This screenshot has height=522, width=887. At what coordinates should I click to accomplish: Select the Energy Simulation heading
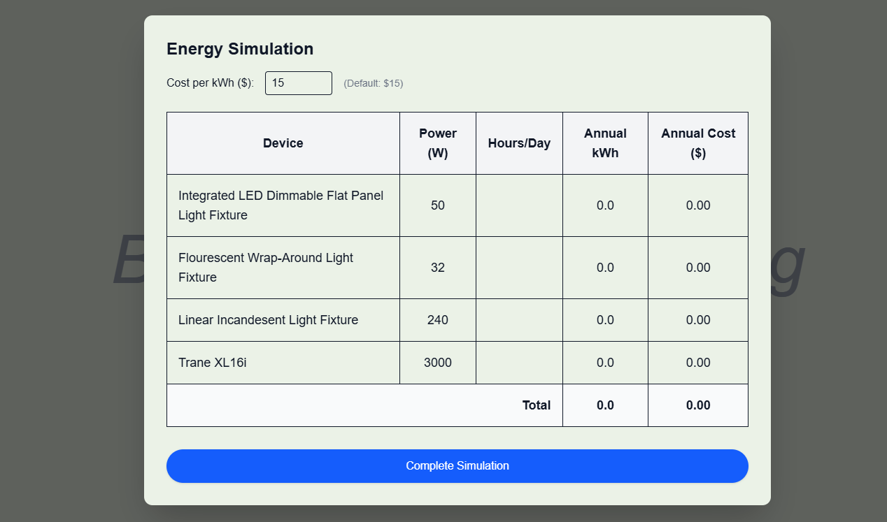(240, 49)
